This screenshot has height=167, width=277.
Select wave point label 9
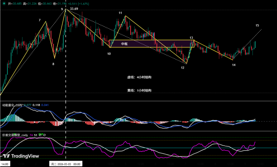(62, 9)
